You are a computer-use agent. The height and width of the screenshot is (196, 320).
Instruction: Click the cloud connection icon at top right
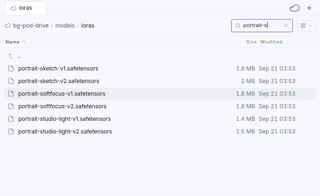(x=294, y=8)
